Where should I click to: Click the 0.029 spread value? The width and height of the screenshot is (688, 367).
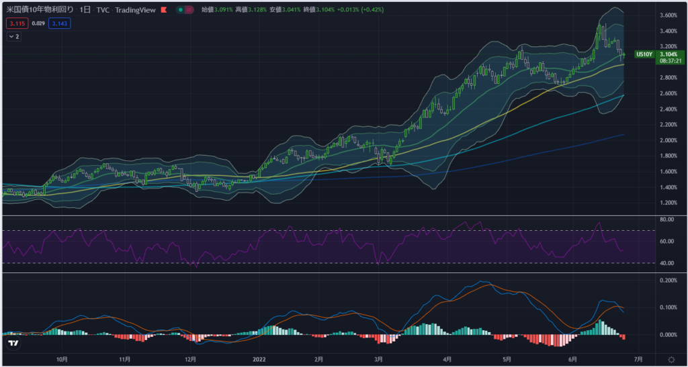click(38, 23)
